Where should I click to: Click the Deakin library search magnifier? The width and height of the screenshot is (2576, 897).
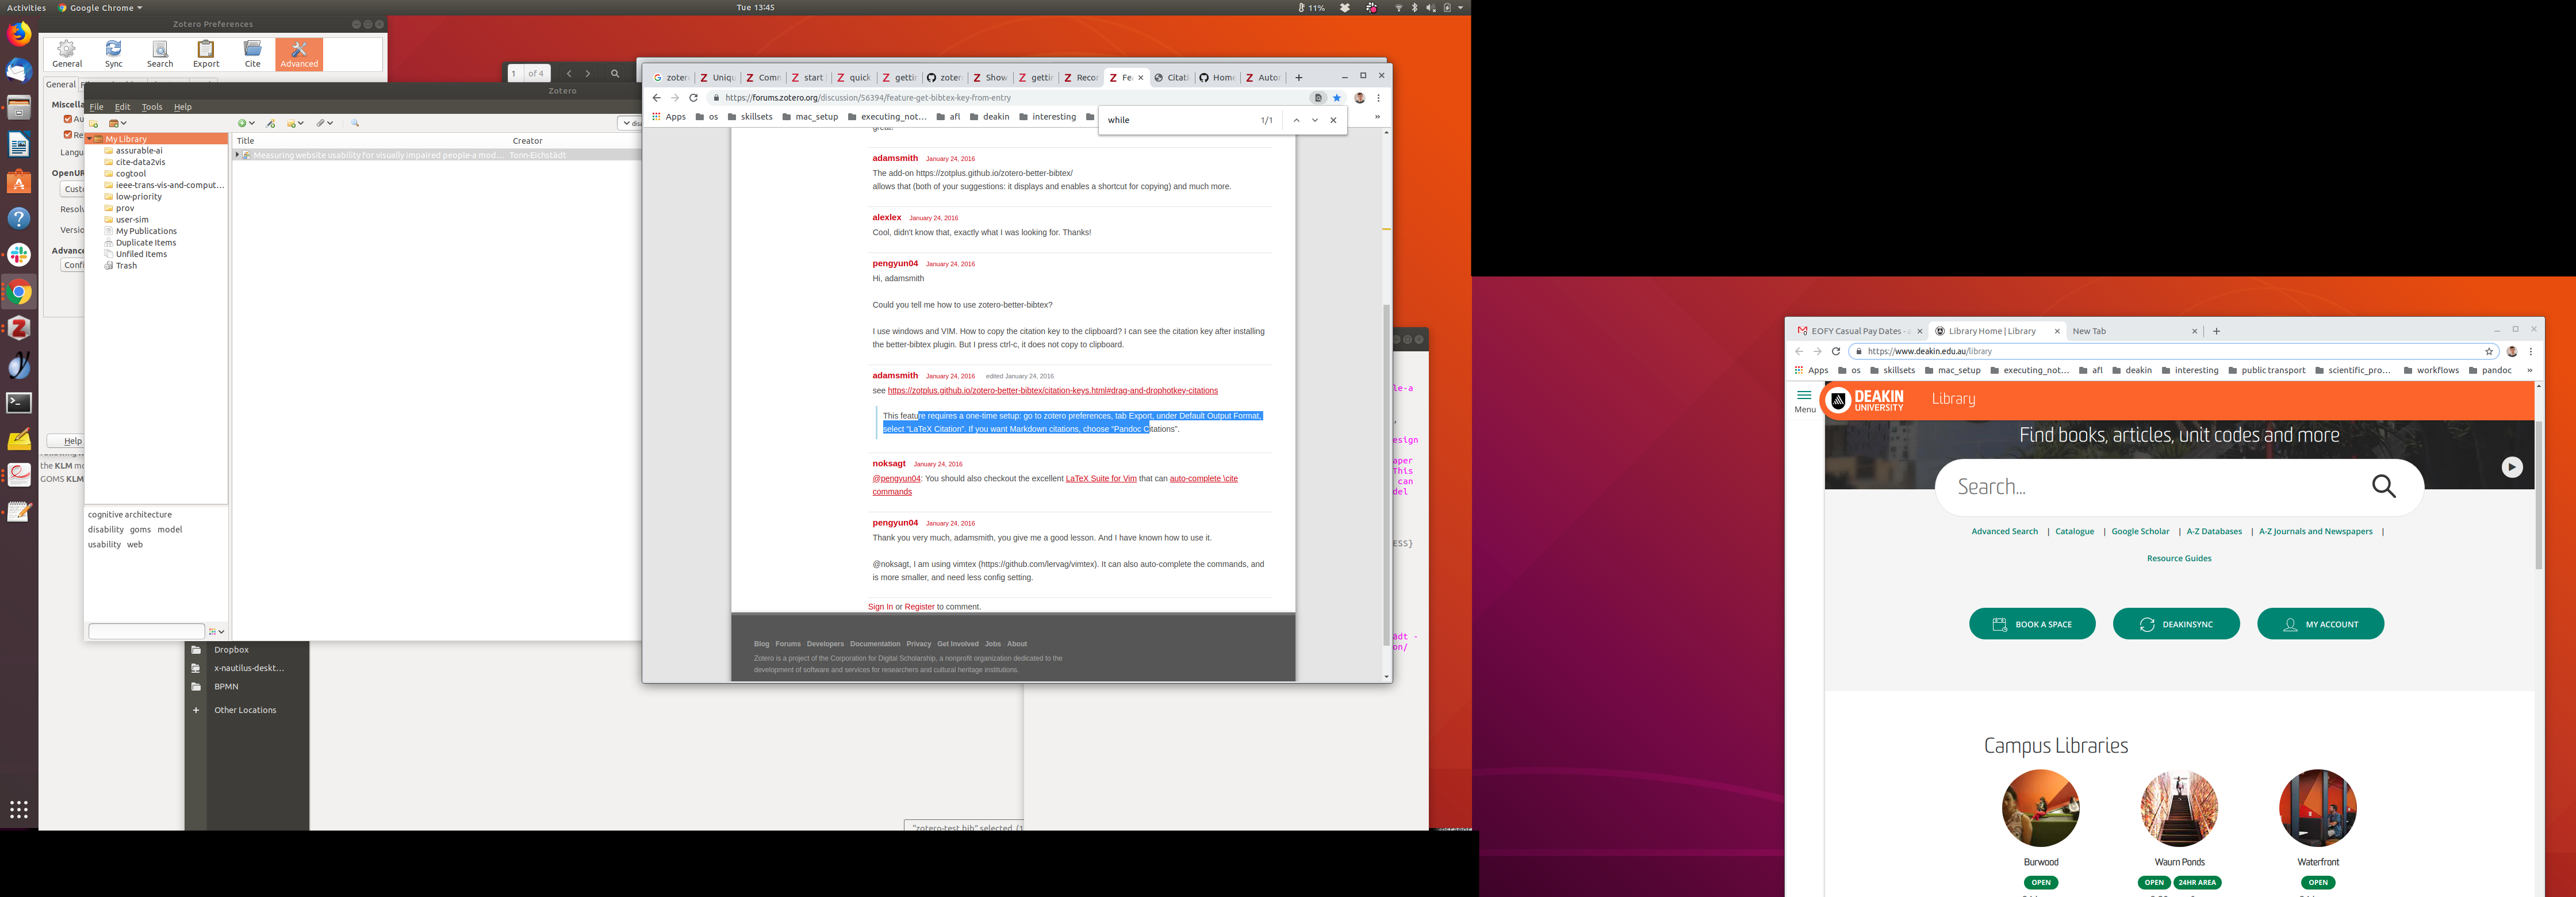[2383, 487]
